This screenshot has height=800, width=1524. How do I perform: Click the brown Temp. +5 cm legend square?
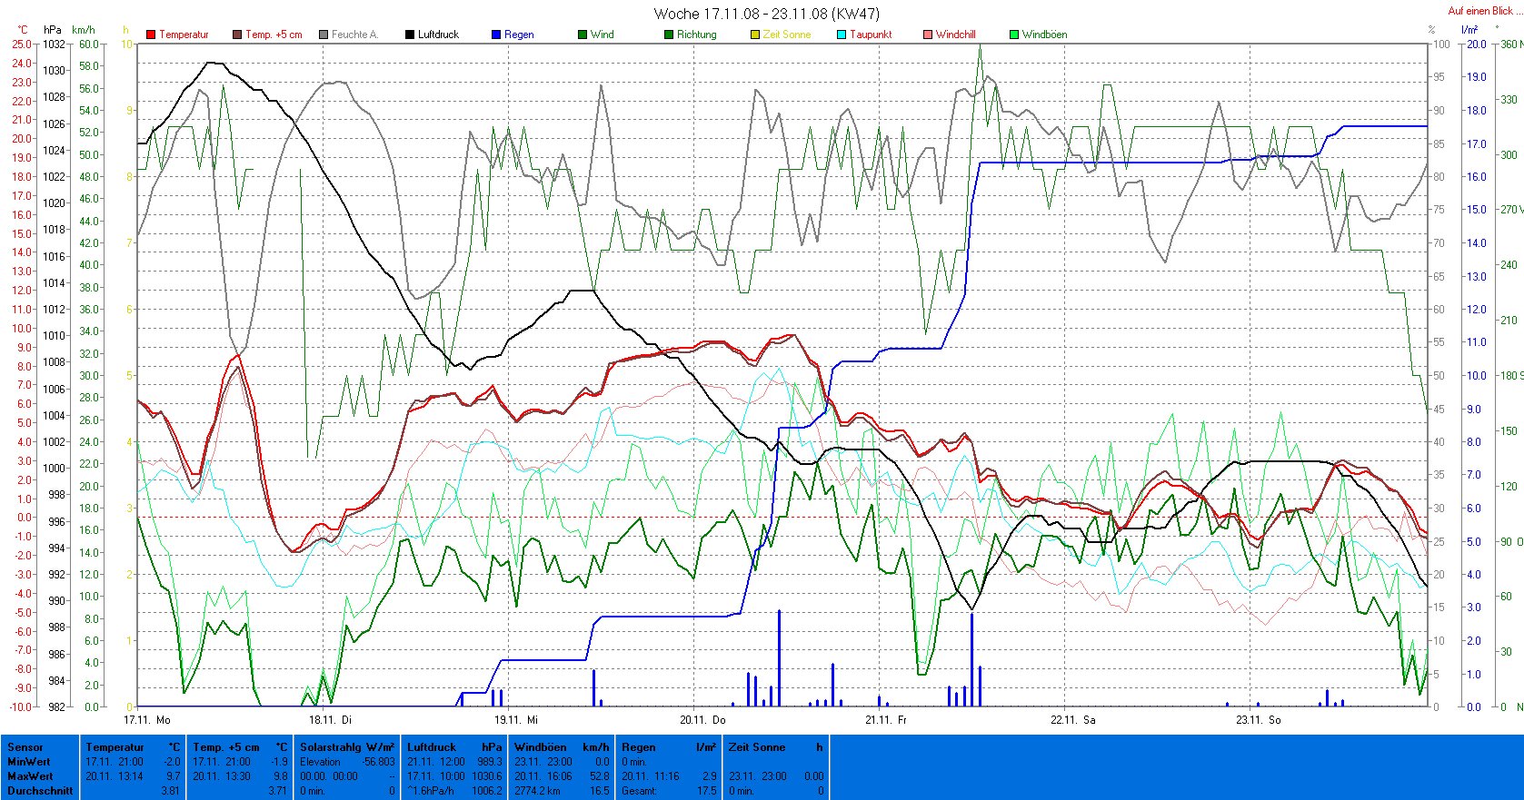click(x=237, y=35)
